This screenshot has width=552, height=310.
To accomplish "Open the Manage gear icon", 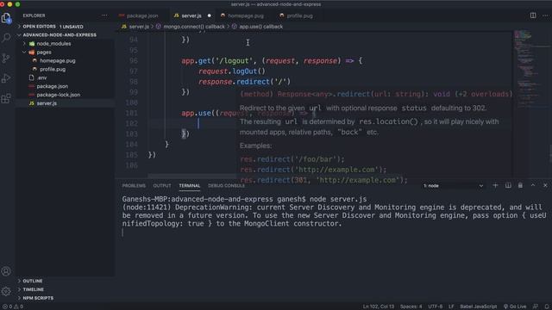I will [6, 291].
